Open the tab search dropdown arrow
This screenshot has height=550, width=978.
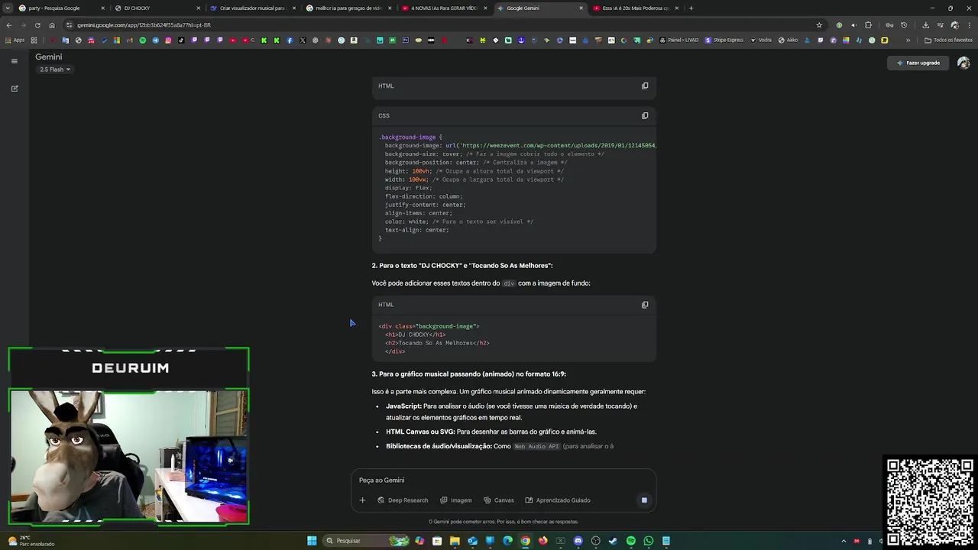click(x=8, y=8)
